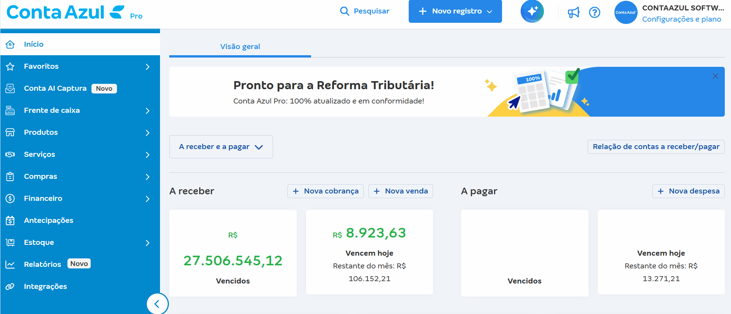This screenshot has width=731, height=314.
Task: Open Integrações menu item
Action: click(80, 287)
